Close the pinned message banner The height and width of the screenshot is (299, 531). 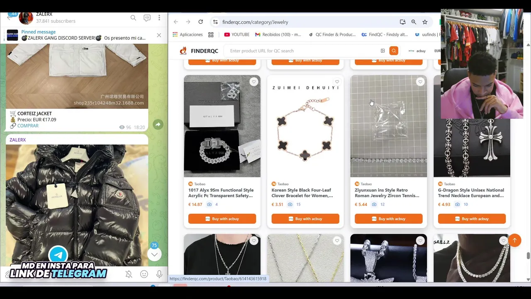[159, 35]
